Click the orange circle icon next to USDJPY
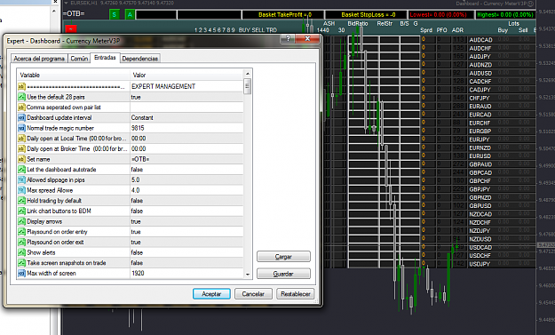Image resolution: width=555 pixels, height=335 pixels. tap(424, 264)
